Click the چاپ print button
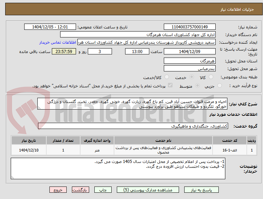 [x=103, y=190]
